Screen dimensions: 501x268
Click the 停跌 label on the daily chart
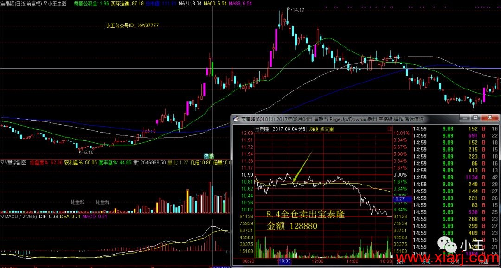[209, 156]
